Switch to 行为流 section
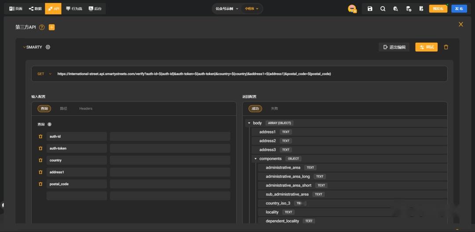This screenshot has width=475, height=232. coord(74,9)
